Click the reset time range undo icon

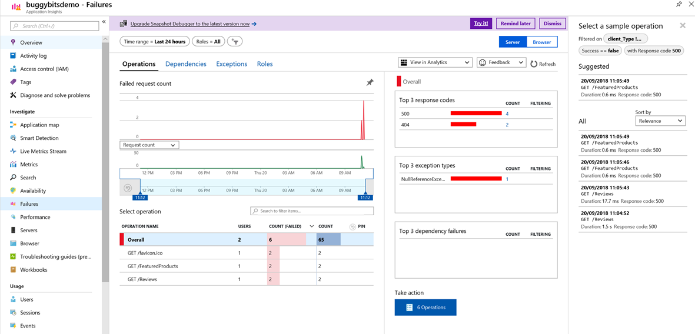coord(127,188)
